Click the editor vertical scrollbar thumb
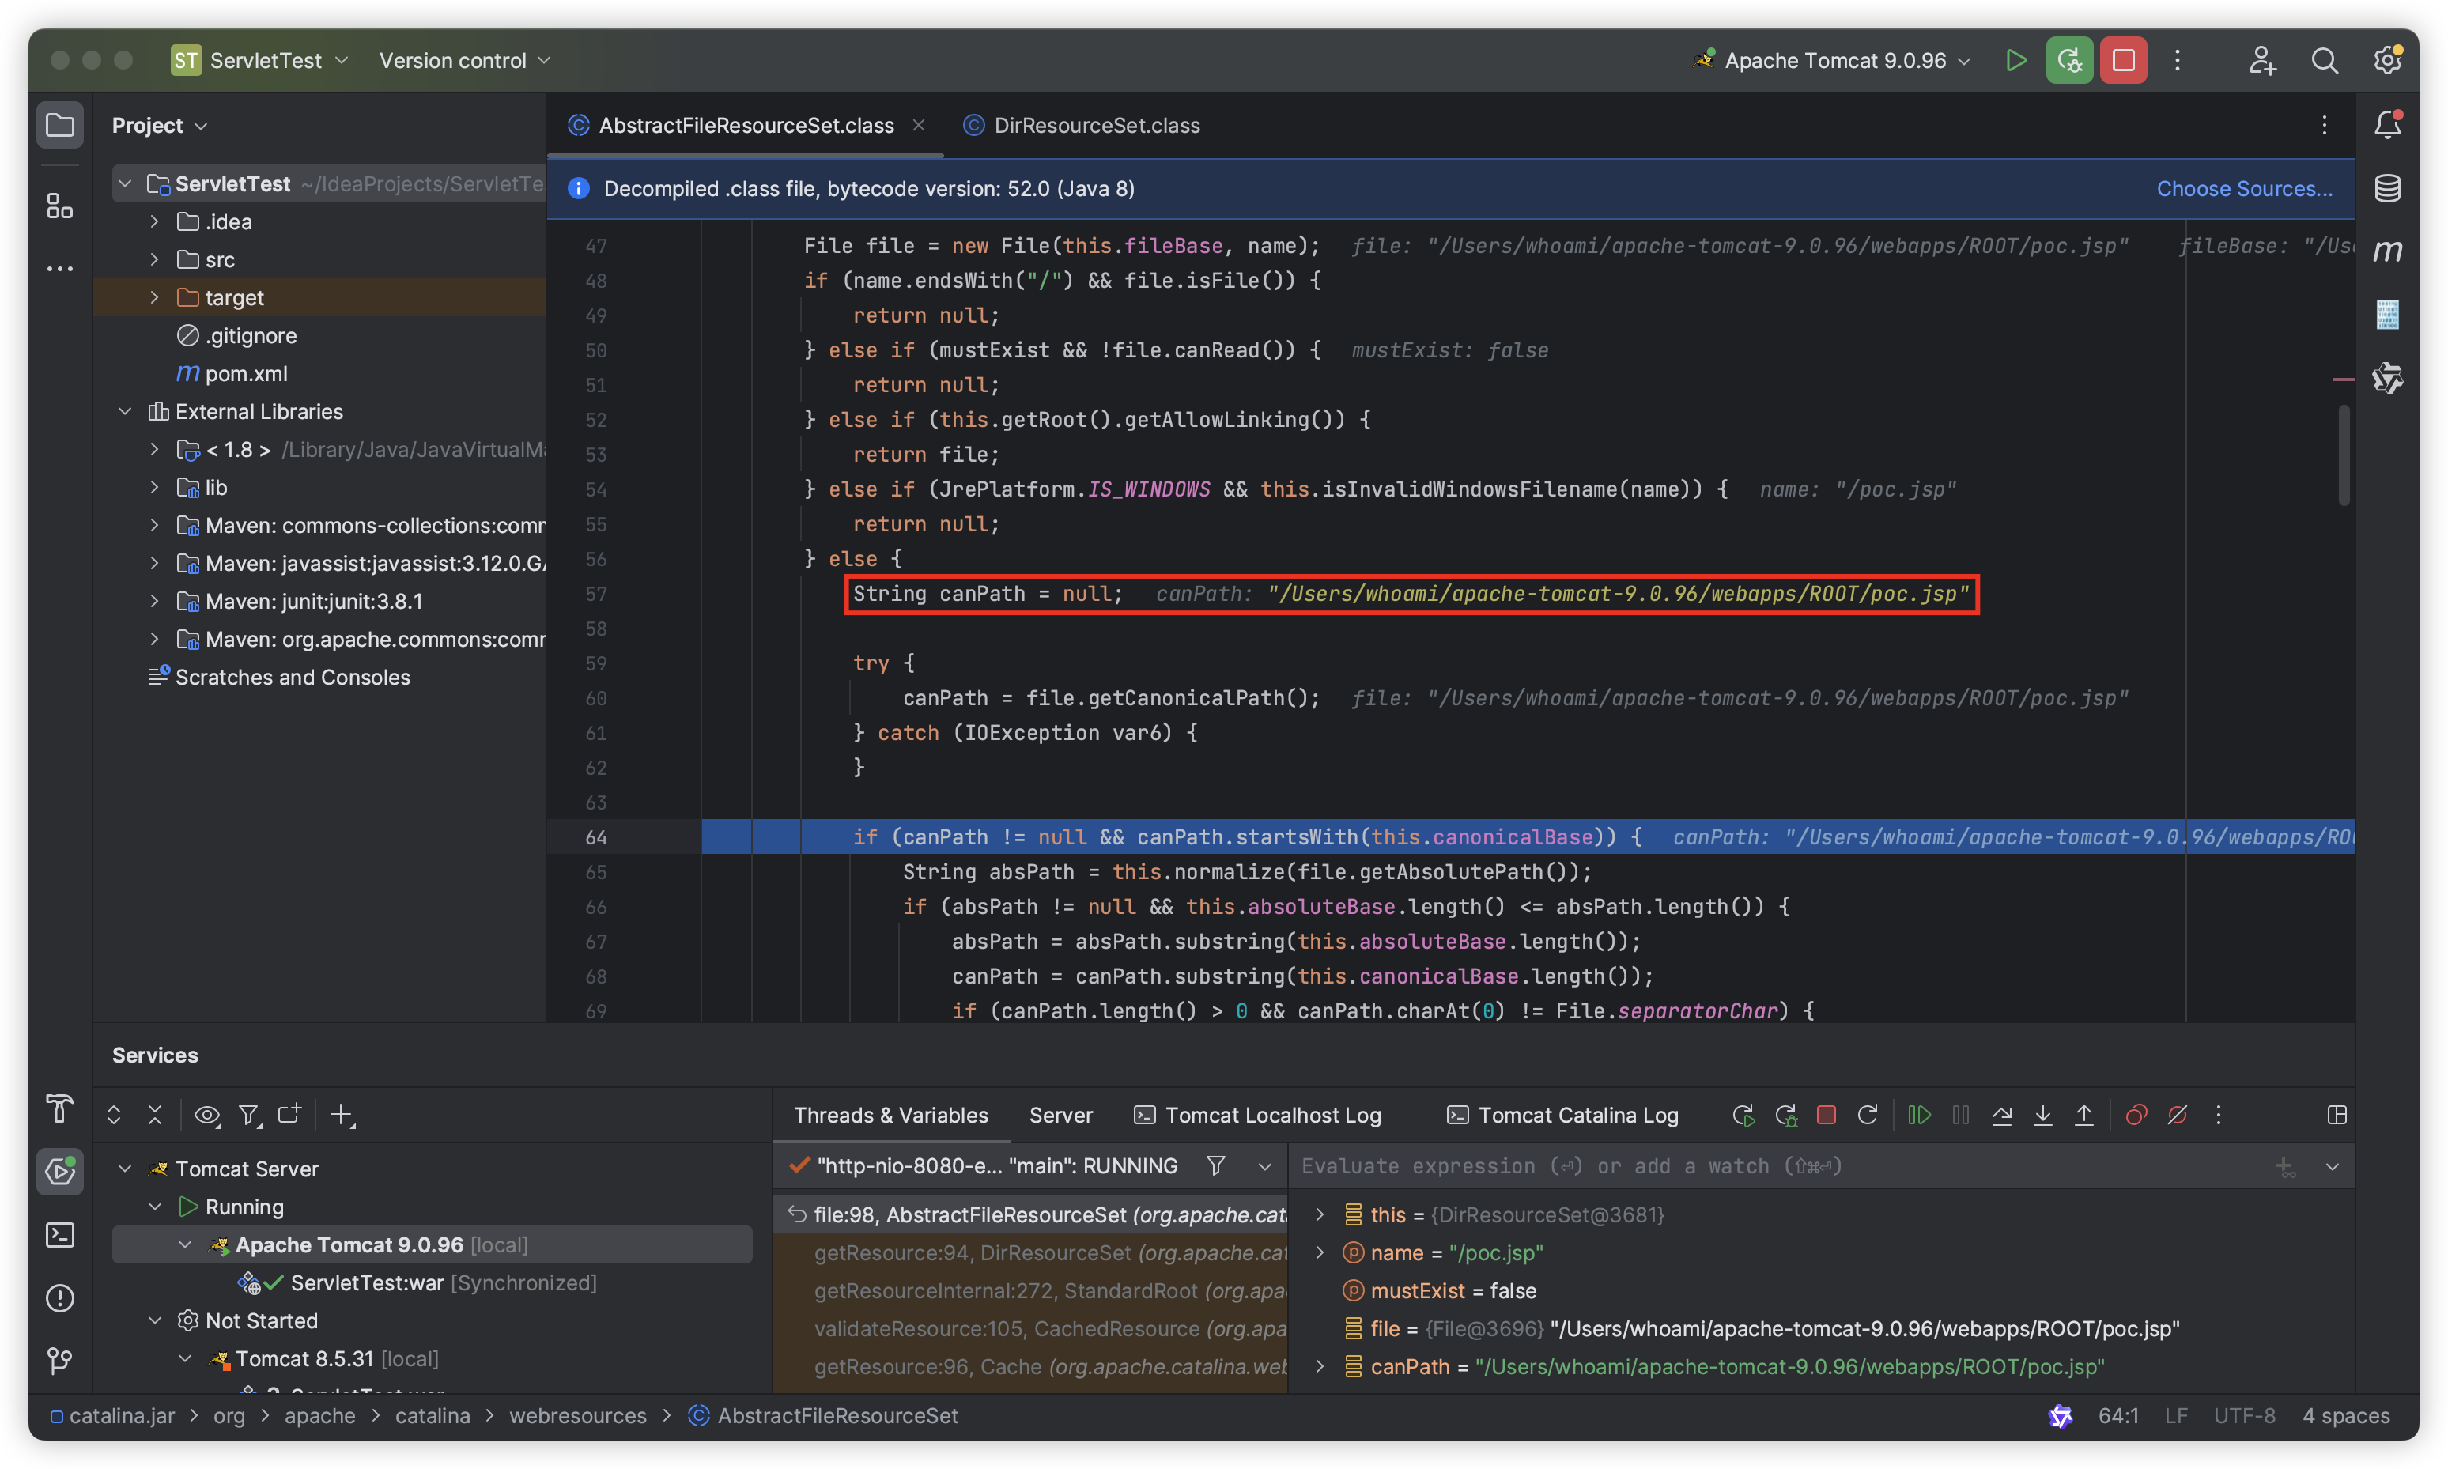This screenshot has height=1469, width=2448. tap(2343, 455)
